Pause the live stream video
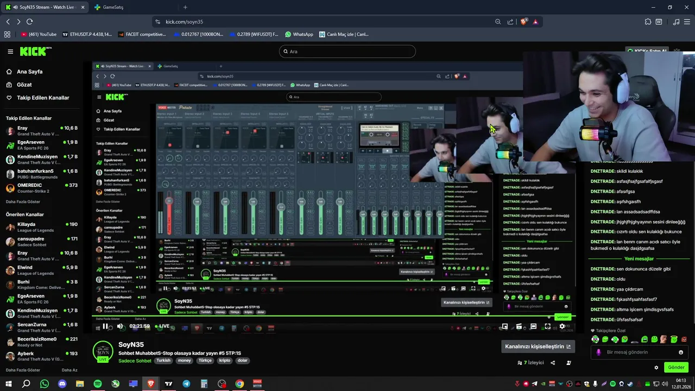 (105, 326)
